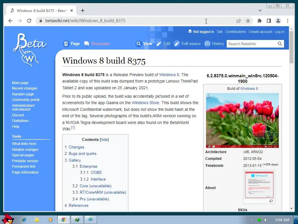Image resolution: width=298 pixels, height=224 pixels.
Task: Open the Chrome profile avatar
Action: (278, 21)
